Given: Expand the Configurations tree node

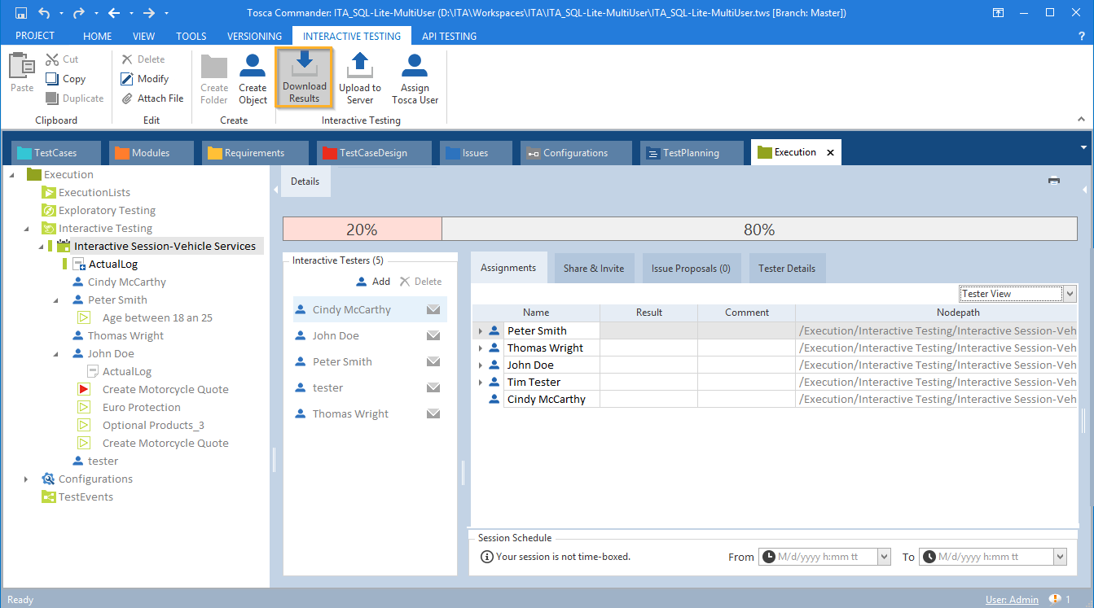Looking at the screenshot, I should point(26,479).
